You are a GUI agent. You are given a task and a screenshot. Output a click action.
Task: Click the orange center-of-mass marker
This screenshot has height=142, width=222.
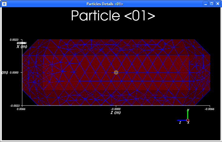116,72
